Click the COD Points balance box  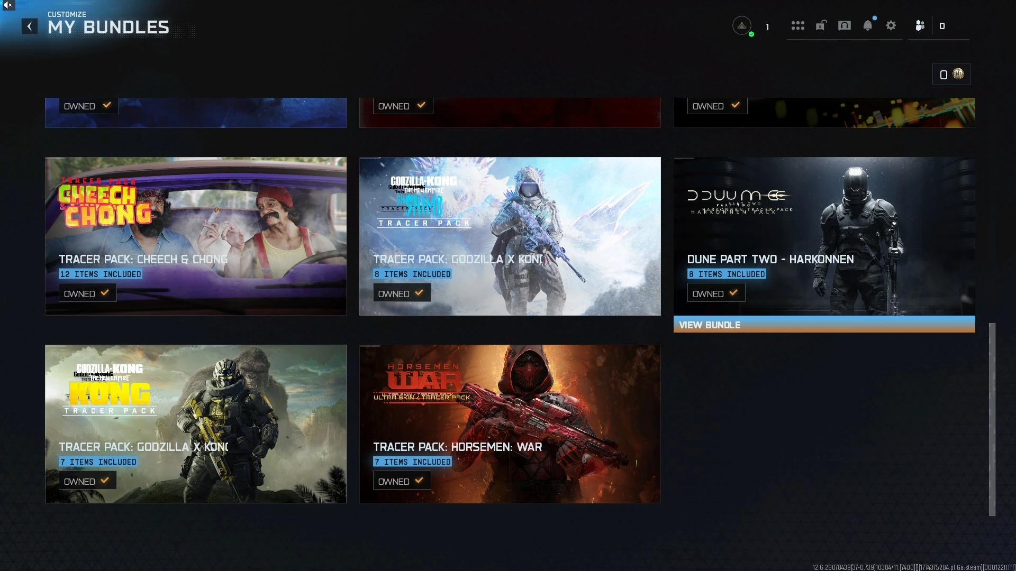pos(951,75)
